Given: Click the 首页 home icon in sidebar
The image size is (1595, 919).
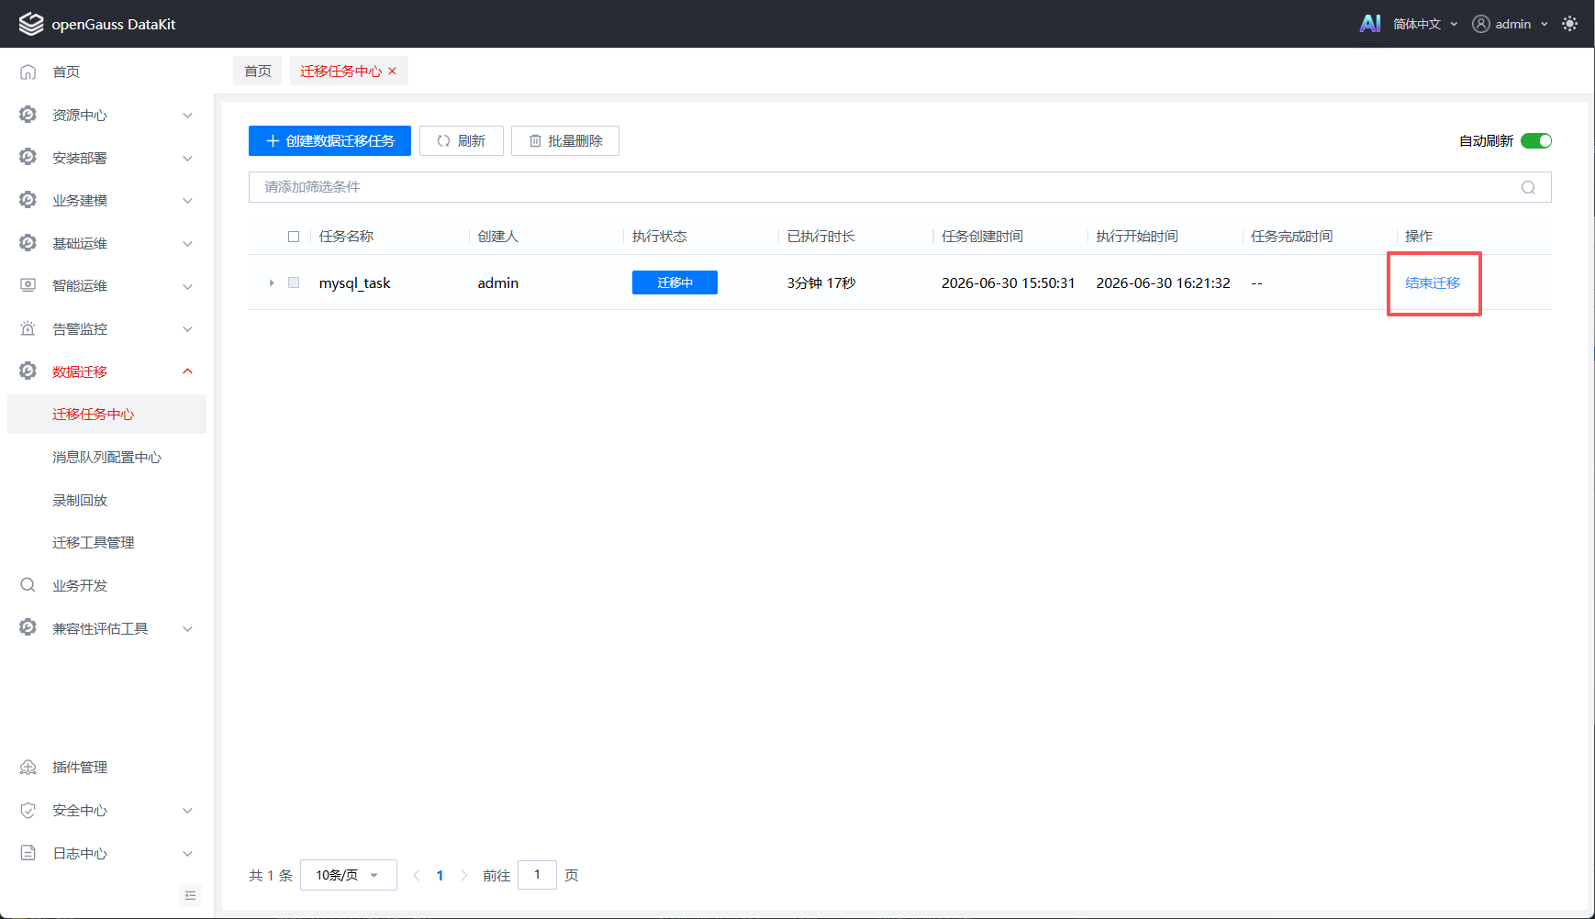Looking at the screenshot, I should (28, 72).
